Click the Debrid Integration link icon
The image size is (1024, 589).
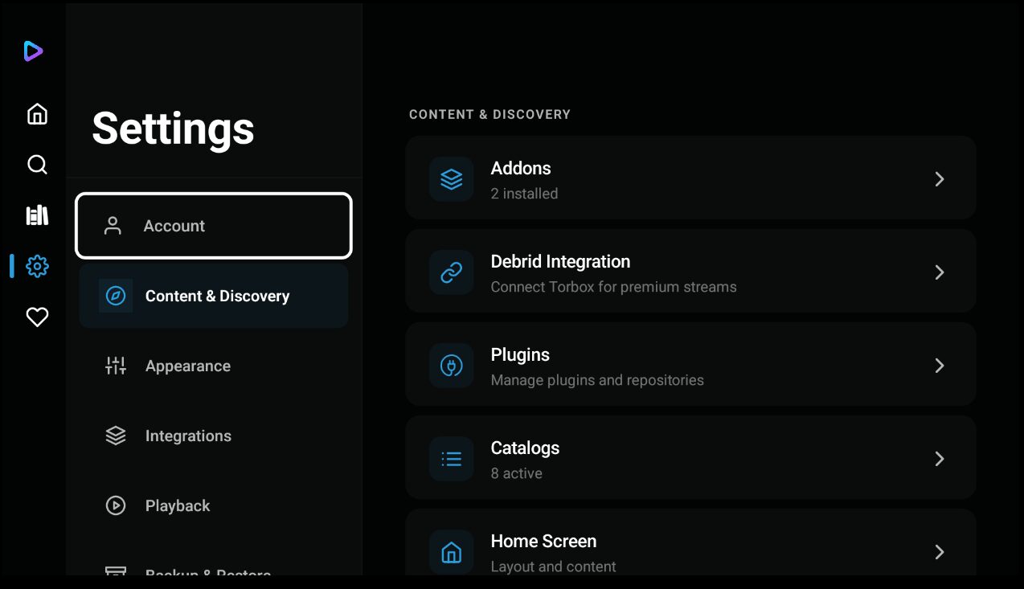click(452, 272)
